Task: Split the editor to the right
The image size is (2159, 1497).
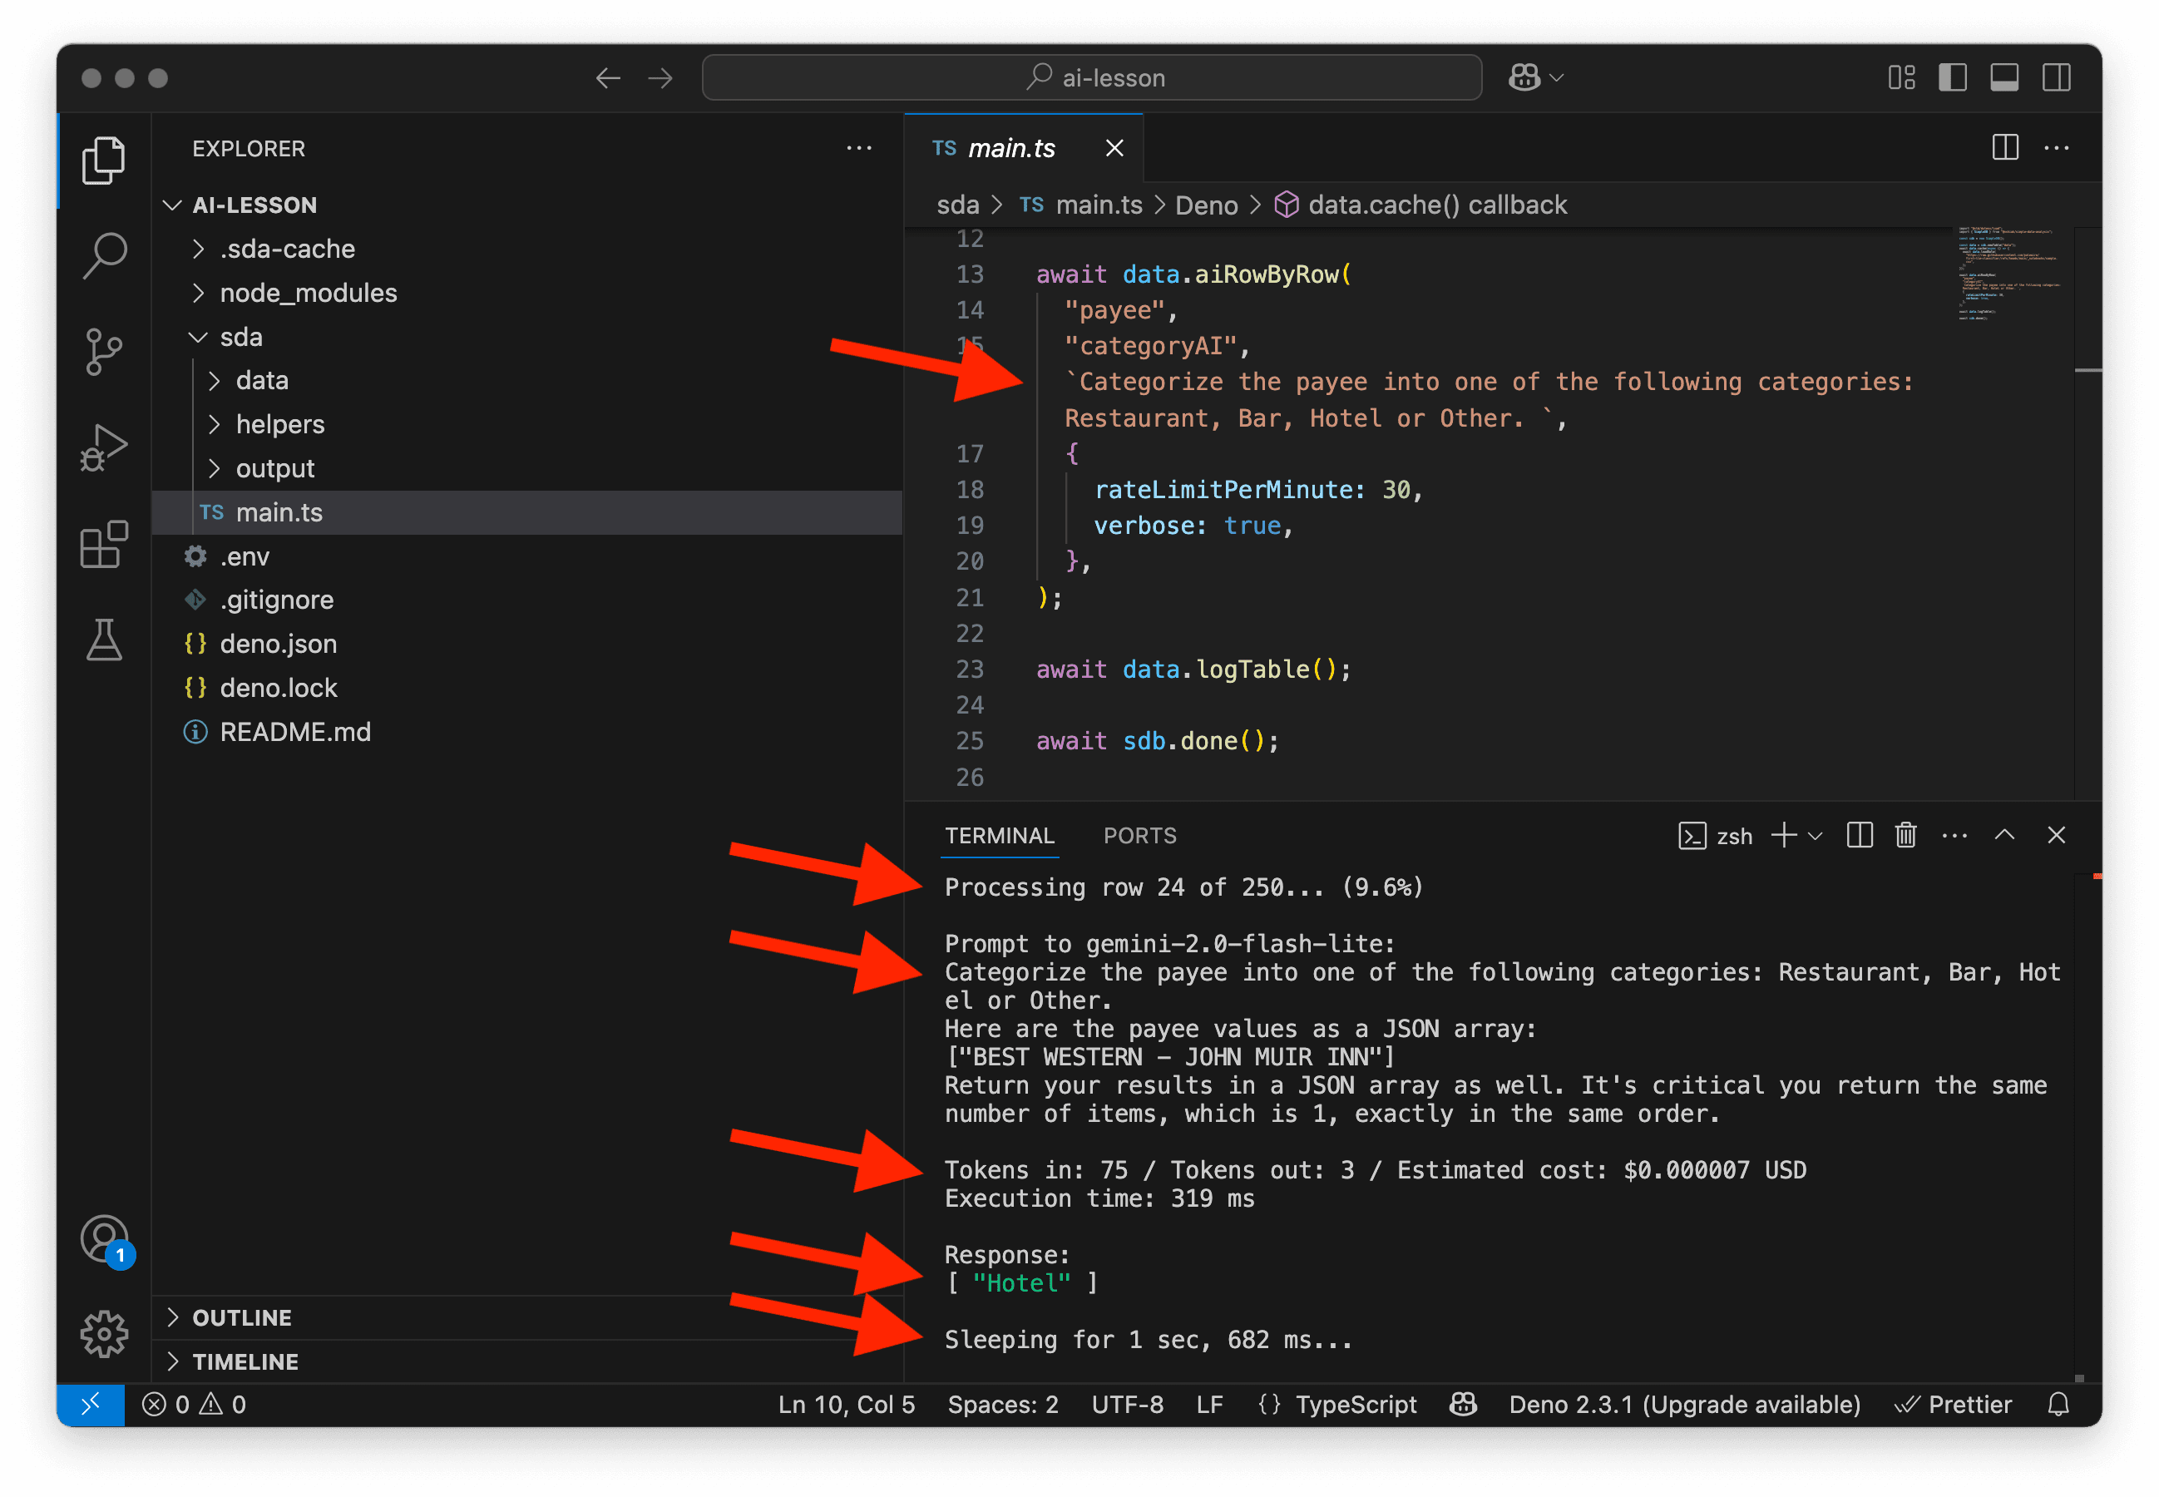Action: 2005,147
